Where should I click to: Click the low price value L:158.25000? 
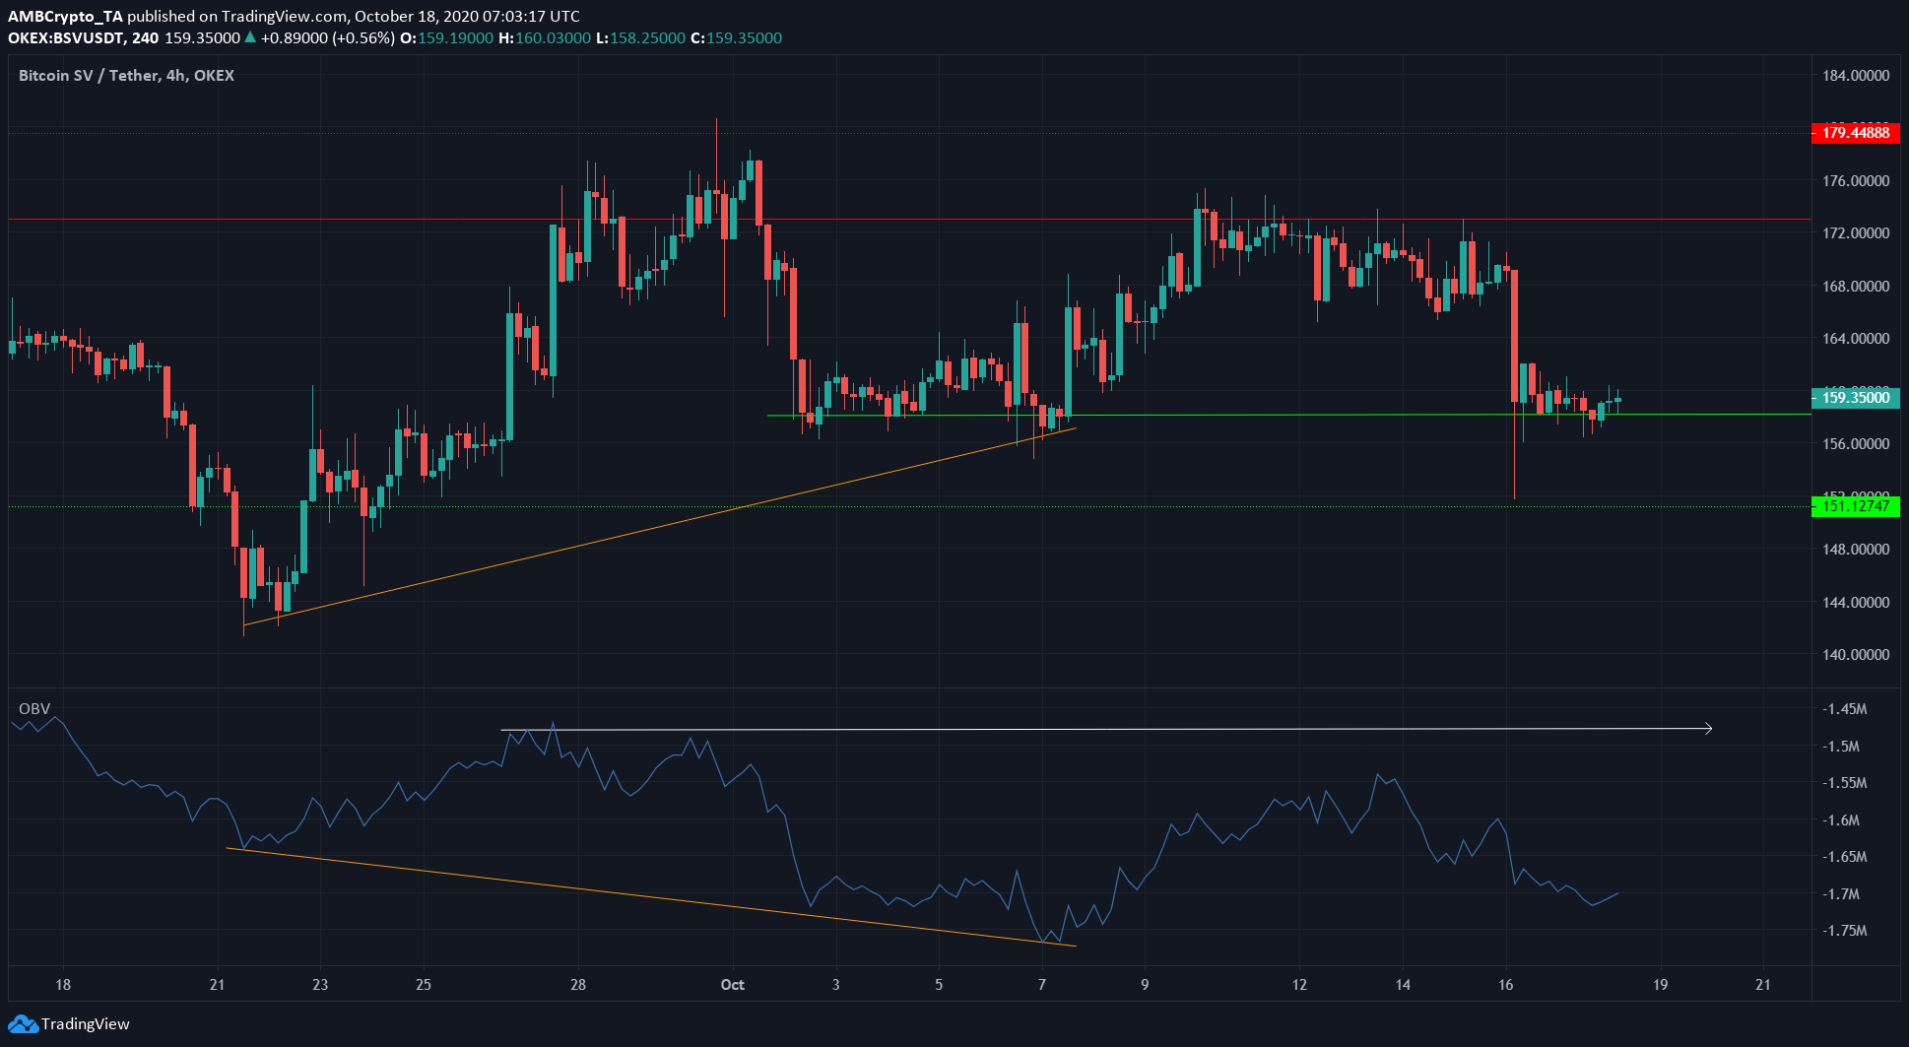[x=640, y=38]
